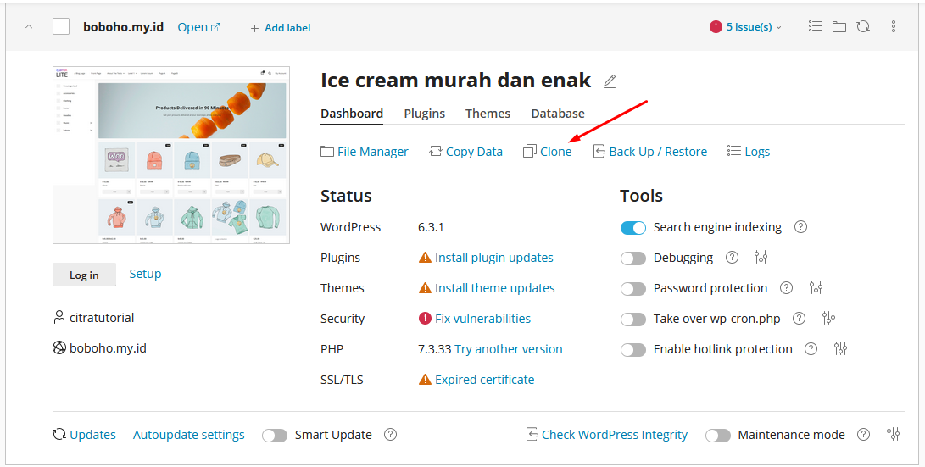Collapse the boboho.my.id site card chevron
Screen dimensions: 925x467
coord(29,27)
